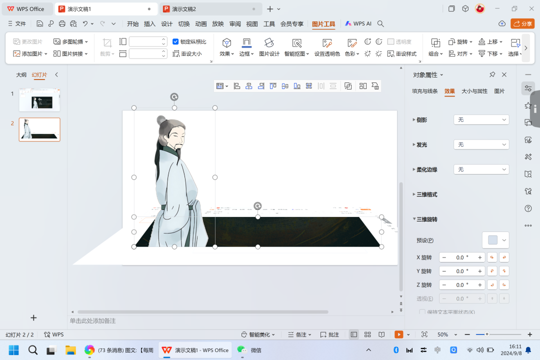Toggle the 锁定纵横比 checkbox
Image resolution: width=540 pixels, height=360 pixels.
click(175, 41)
